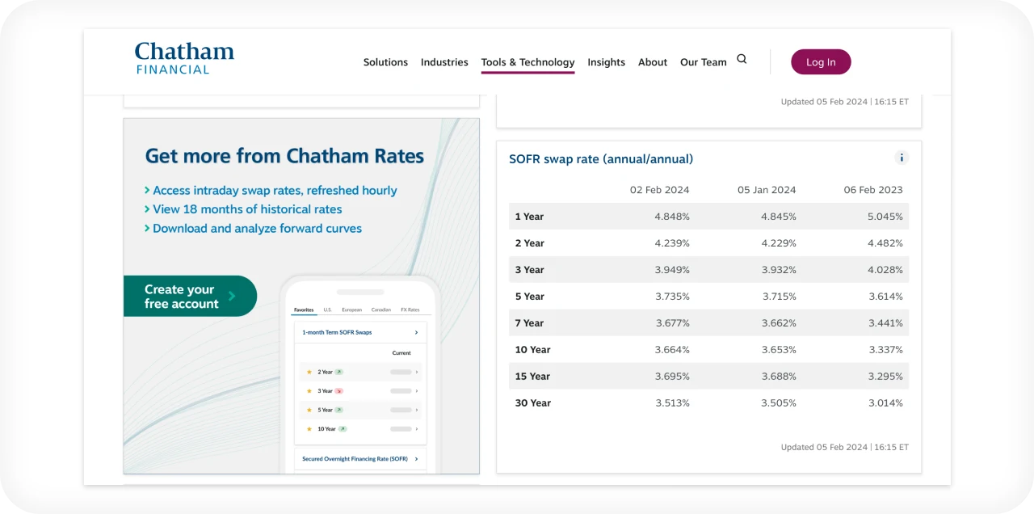This screenshot has height=514, width=1034.
Task: Open the Solutions menu
Action: (x=385, y=62)
